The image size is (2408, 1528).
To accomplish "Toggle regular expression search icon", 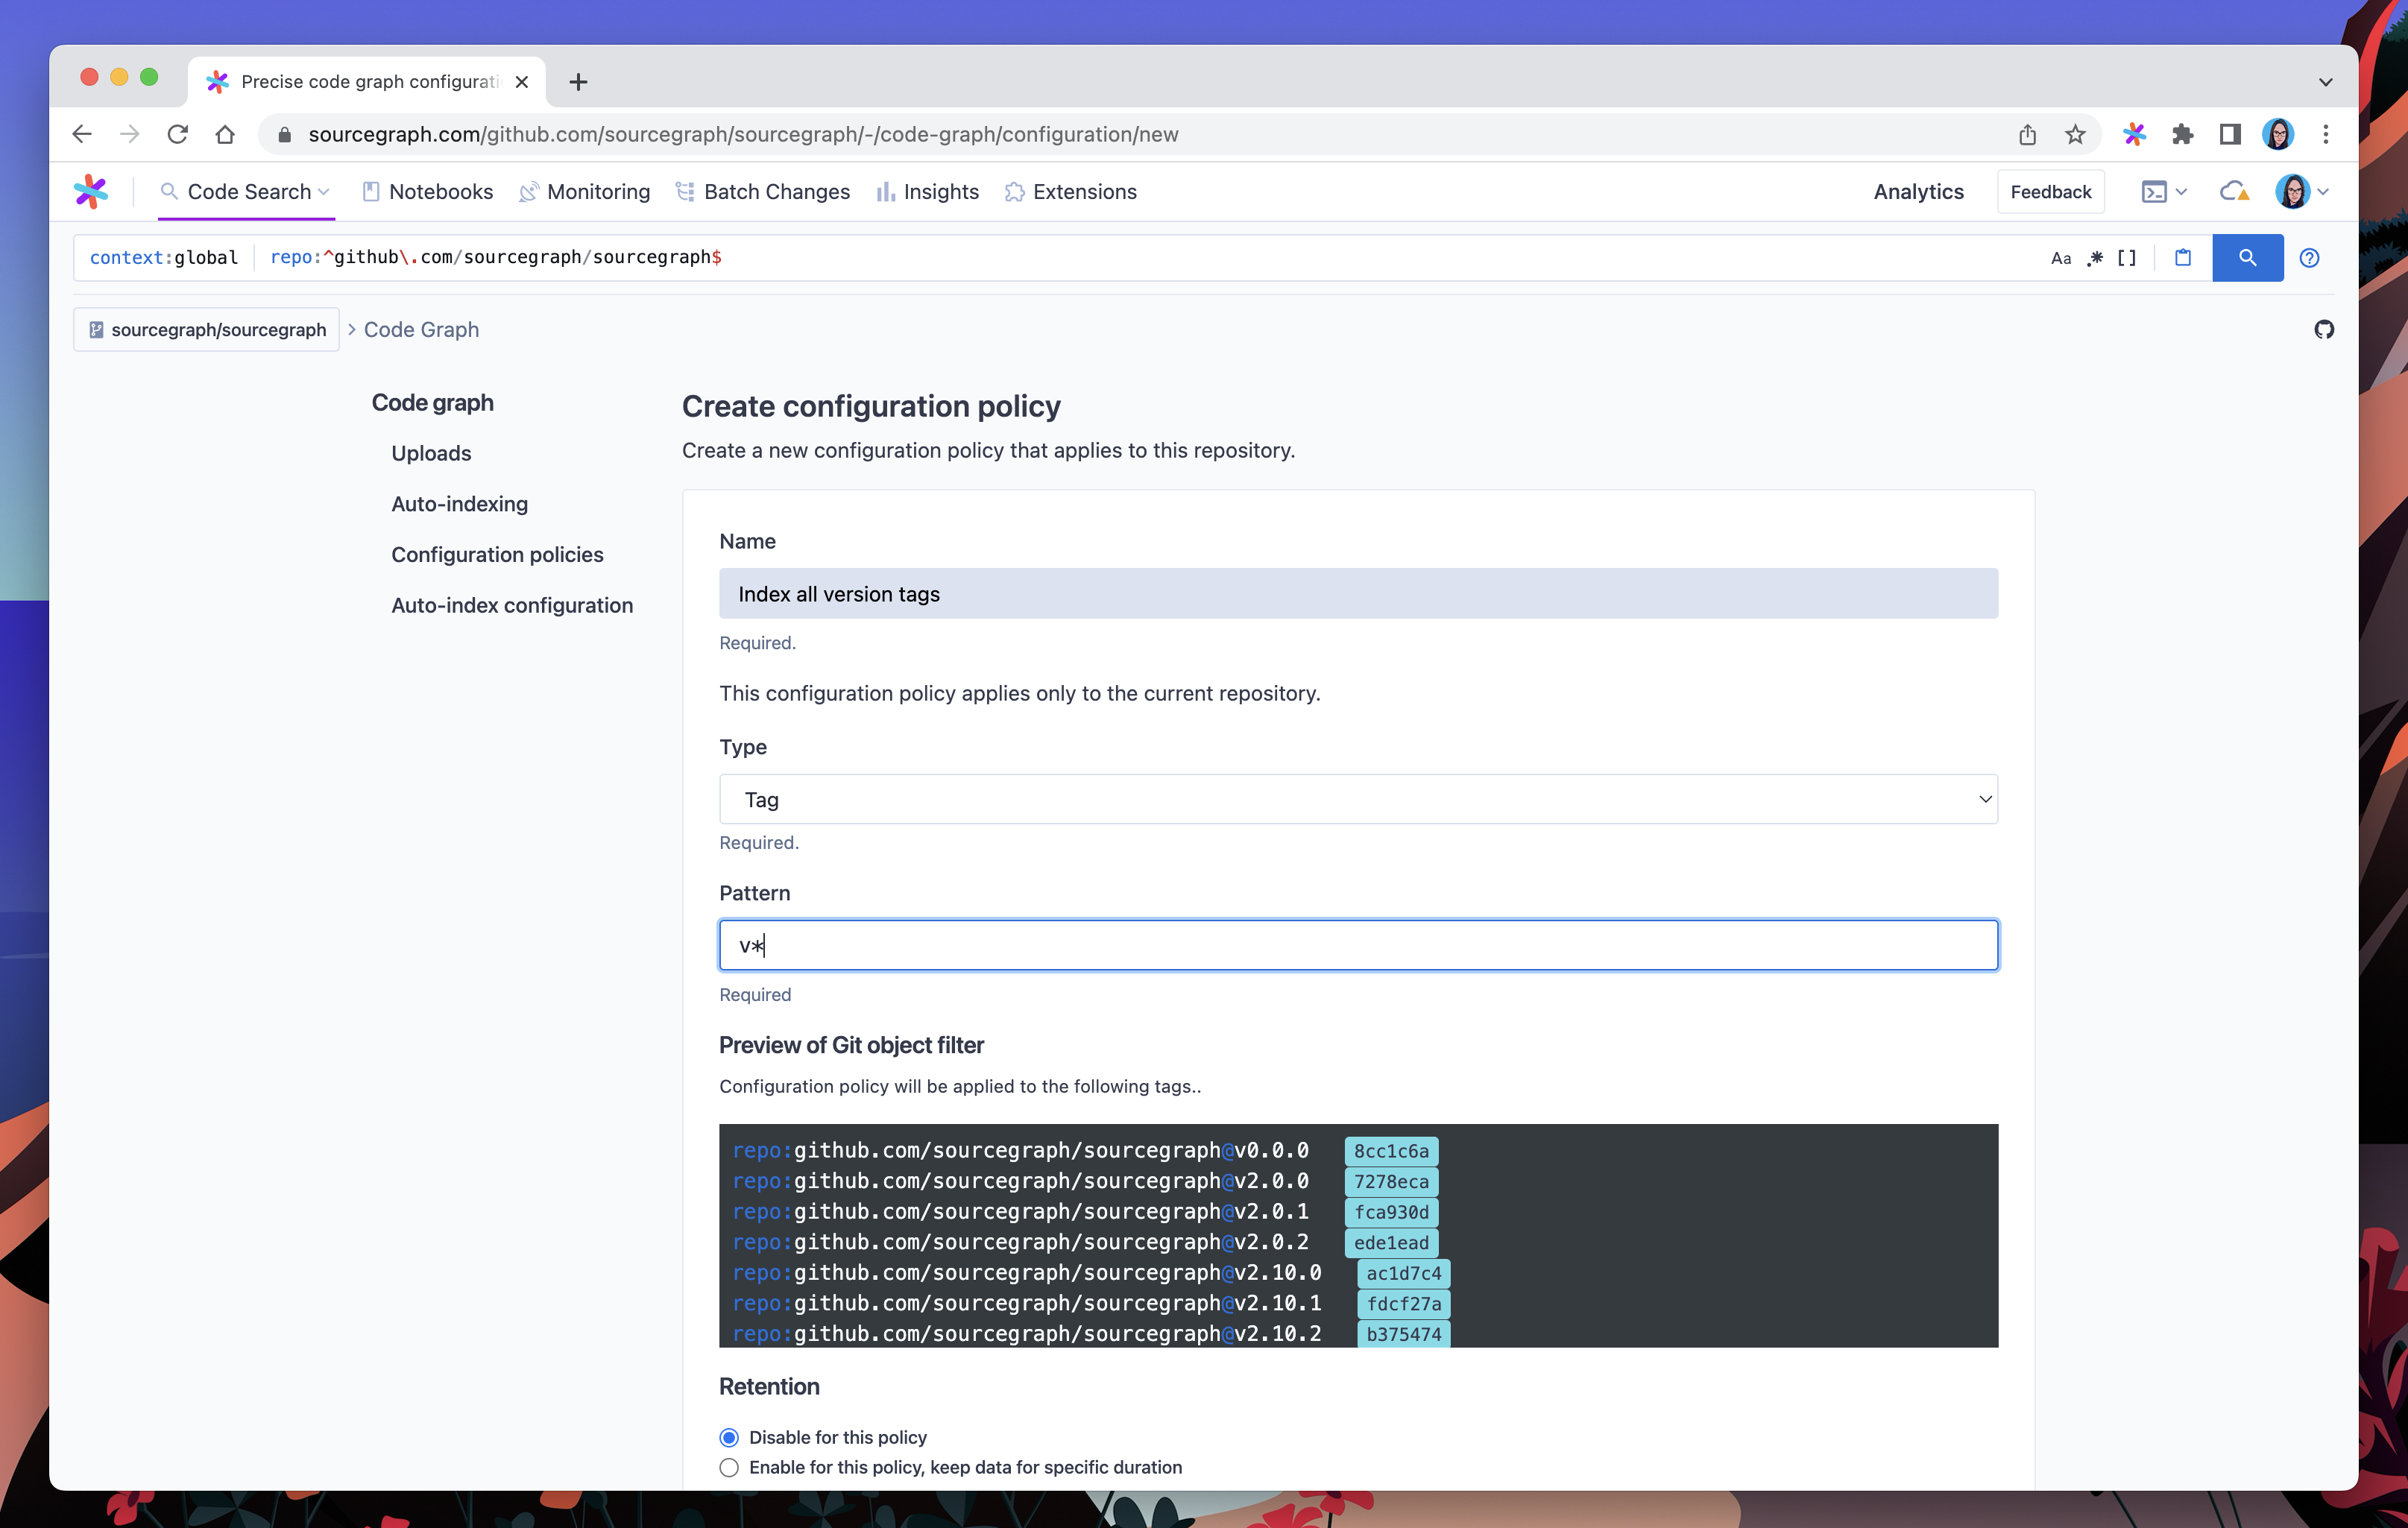I will (2095, 258).
